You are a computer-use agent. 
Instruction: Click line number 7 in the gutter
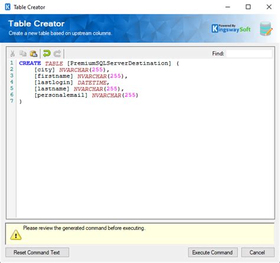pos(12,101)
